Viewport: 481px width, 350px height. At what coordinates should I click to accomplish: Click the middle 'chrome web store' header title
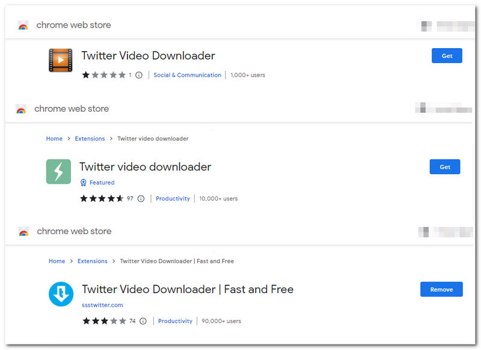click(x=72, y=109)
